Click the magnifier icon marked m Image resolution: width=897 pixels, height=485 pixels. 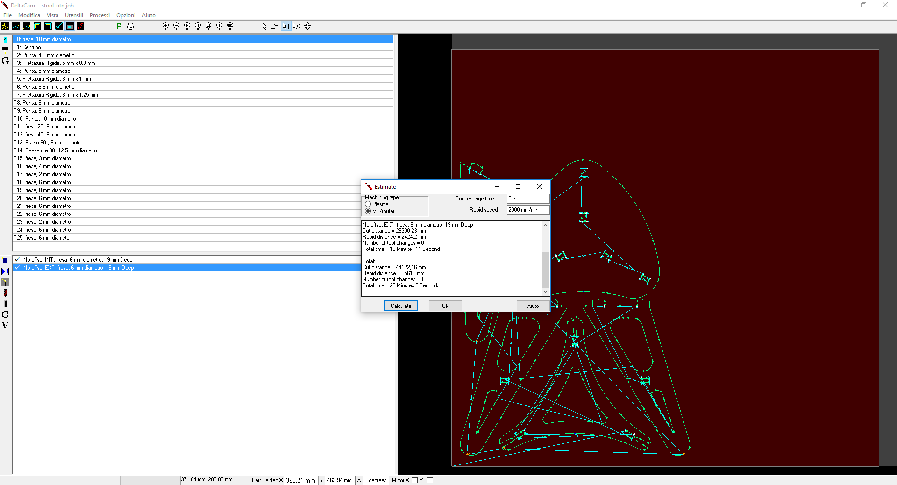pyautogui.click(x=219, y=26)
